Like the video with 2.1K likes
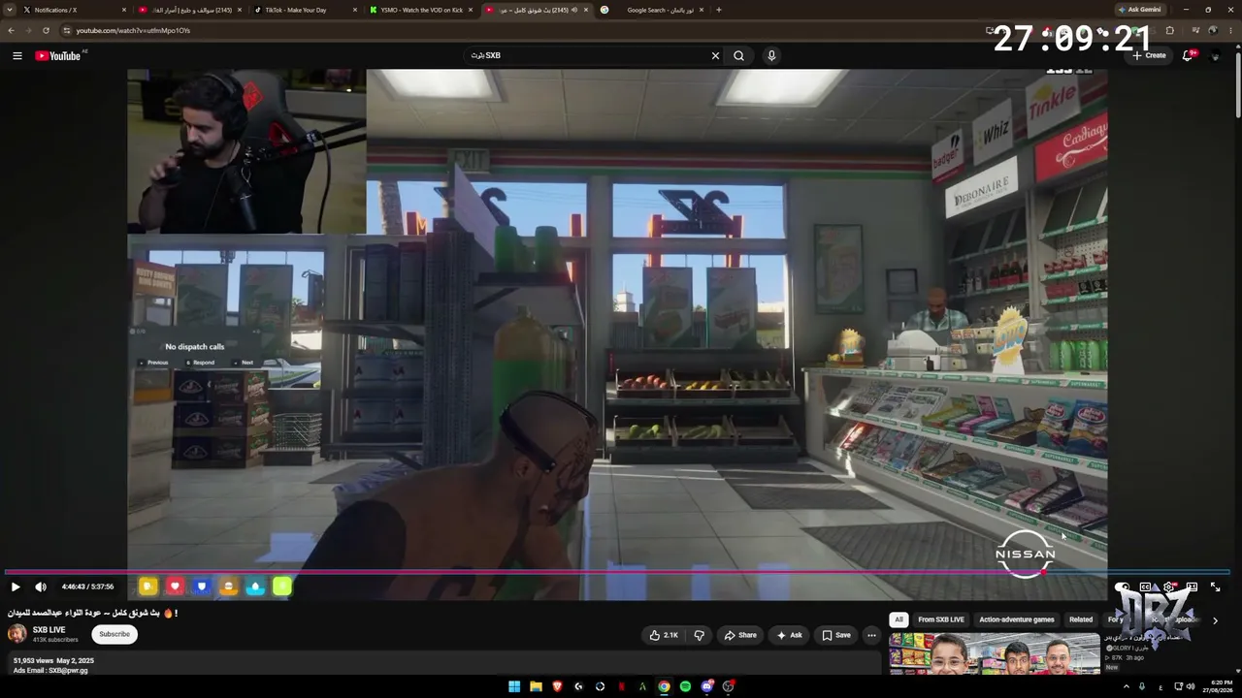Image resolution: width=1242 pixels, height=698 pixels. [x=664, y=635]
